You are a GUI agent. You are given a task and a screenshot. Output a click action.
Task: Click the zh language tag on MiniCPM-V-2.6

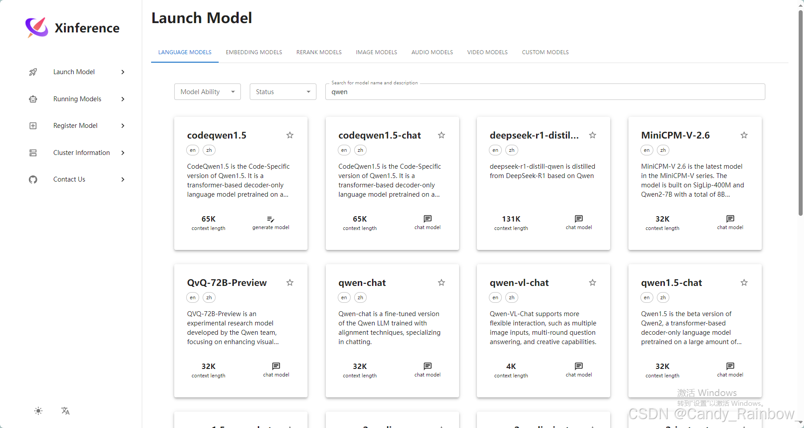663,150
